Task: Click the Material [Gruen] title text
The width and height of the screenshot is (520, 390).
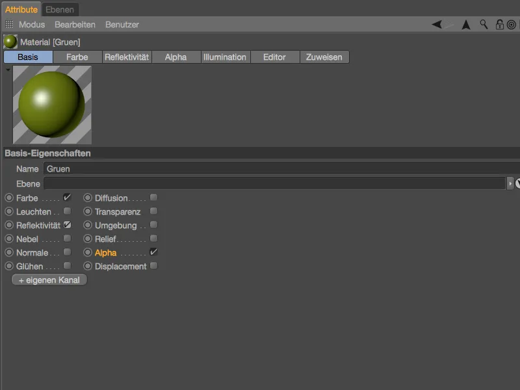Action: [50, 42]
